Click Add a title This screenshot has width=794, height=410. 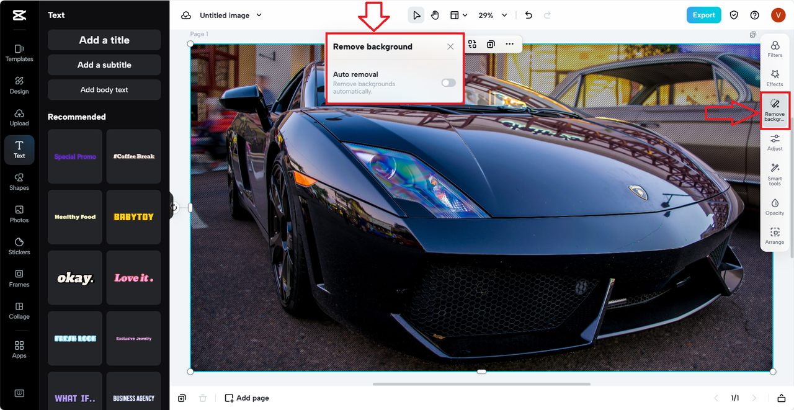point(104,40)
